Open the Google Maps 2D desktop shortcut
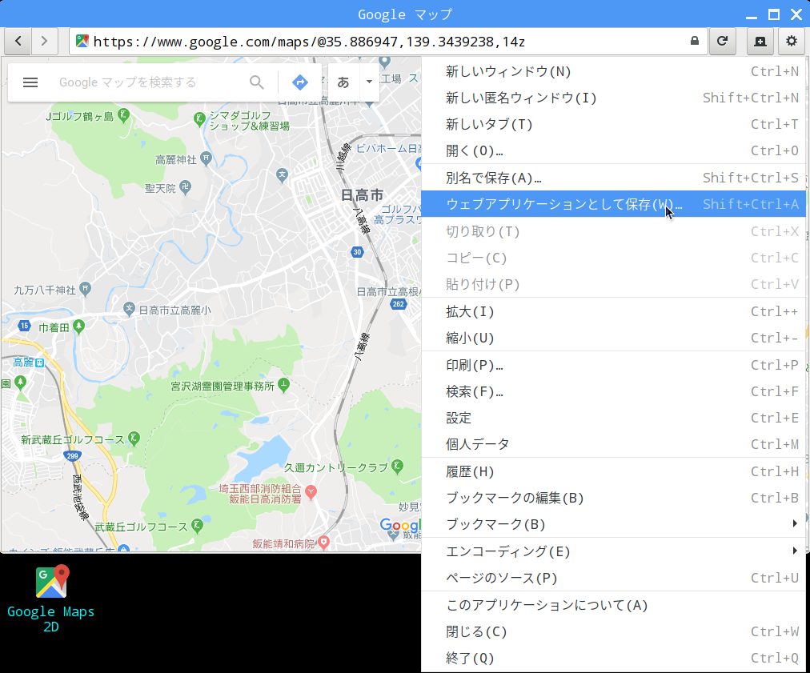The image size is (810, 673). (x=50, y=599)
